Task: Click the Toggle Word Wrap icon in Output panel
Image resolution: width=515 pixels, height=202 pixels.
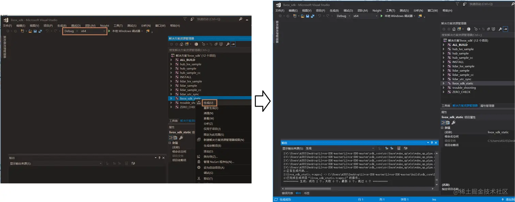Action: pyautogui.click(x=405, y=148)
